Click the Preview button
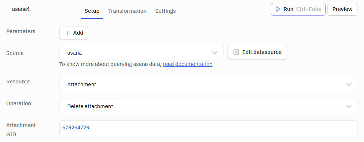This screenshot has width=364, height=142. 342,9
